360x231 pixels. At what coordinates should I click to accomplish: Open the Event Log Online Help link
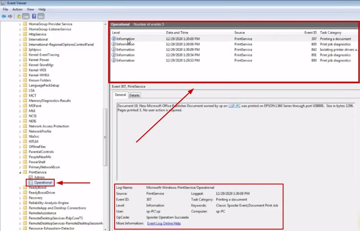(164, 223)
